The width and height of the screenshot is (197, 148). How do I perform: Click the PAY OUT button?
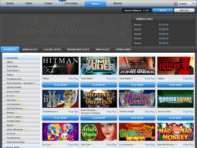pyautogui.click(x=184, y=10)
